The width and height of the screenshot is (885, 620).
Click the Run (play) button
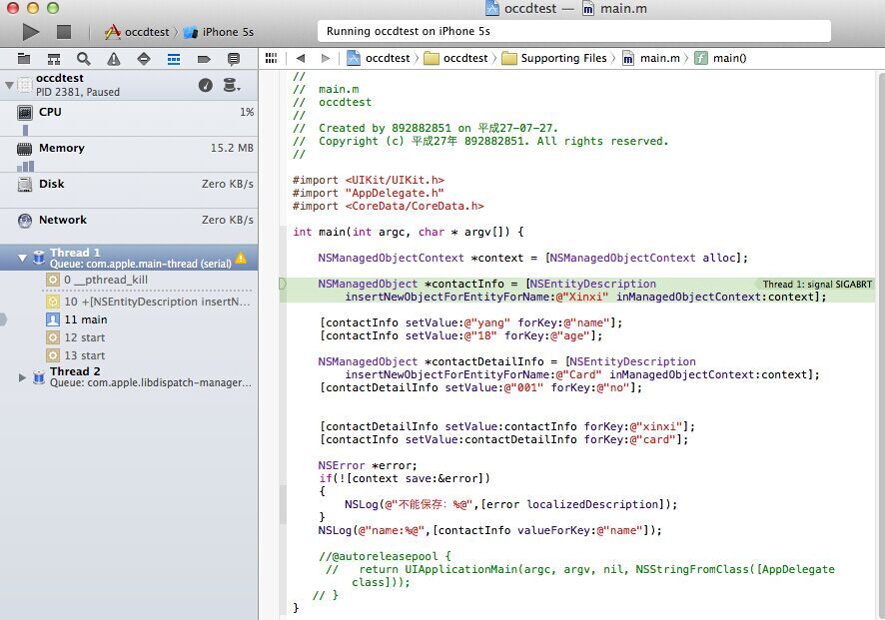pyautogui.click(x=31, y=32)
